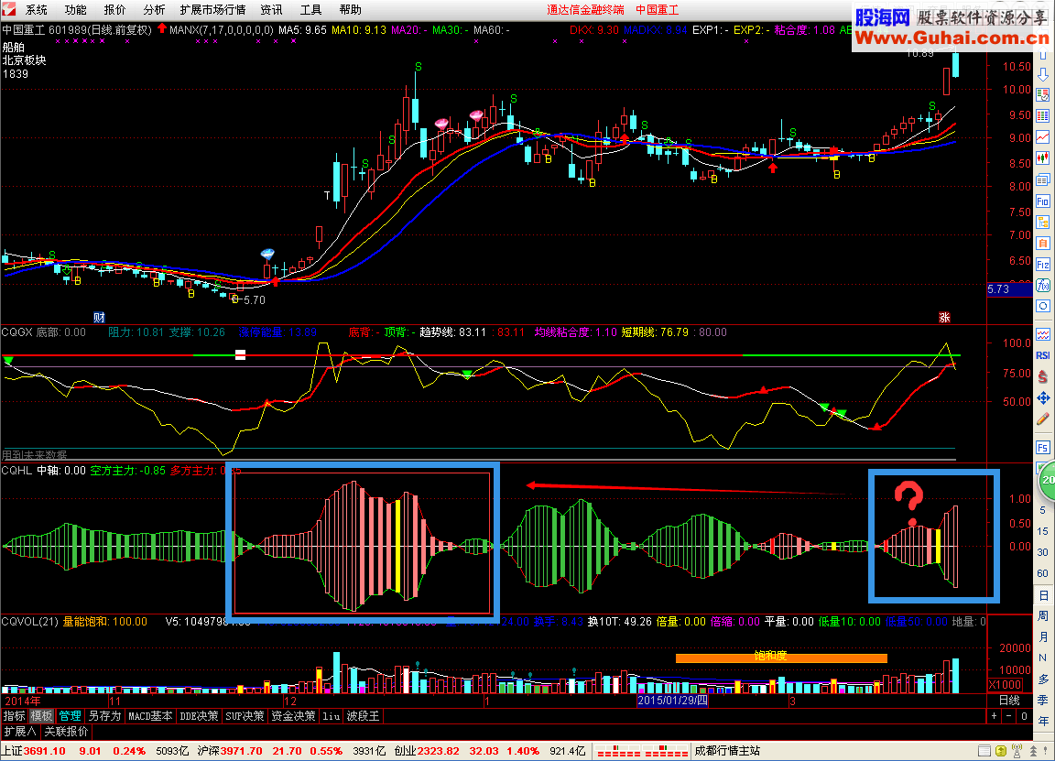Viewport: 1055px width, 761px height.
Task: Select the liu template
Action: coord(331,716)
